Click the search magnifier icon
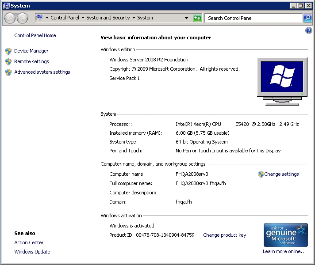The height and width of the screenshot is (265, 315). [307, 18]
